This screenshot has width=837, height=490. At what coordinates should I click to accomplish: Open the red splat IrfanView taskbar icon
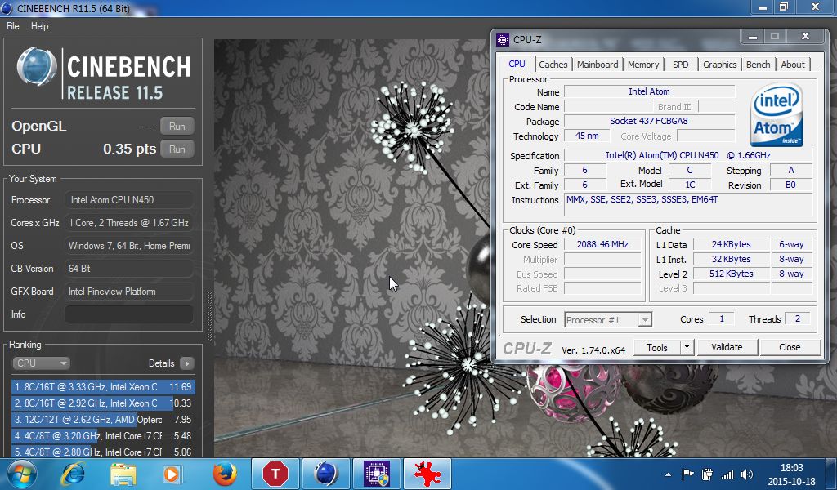pyautogui.click(x=427, y=474)
